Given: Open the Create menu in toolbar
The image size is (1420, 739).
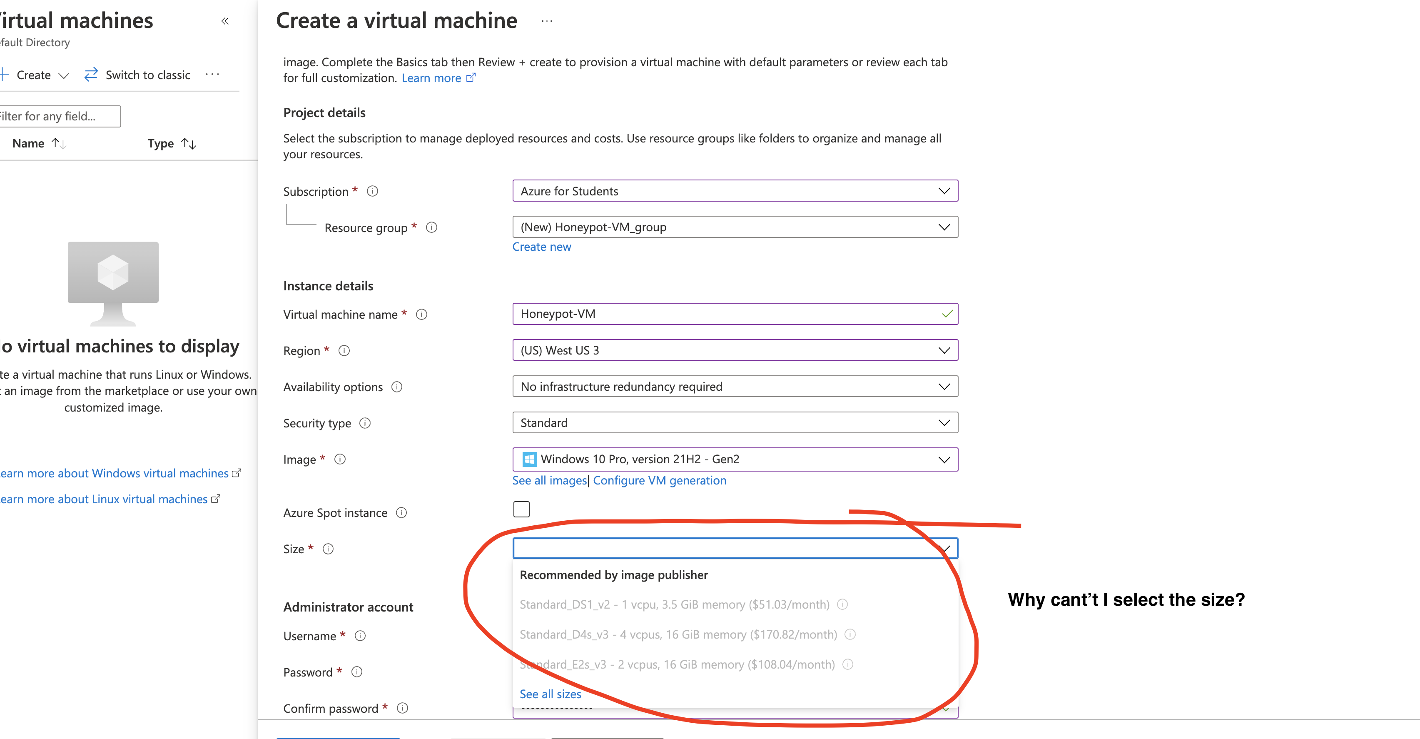Looking at the screenshot, I should 35,75.
